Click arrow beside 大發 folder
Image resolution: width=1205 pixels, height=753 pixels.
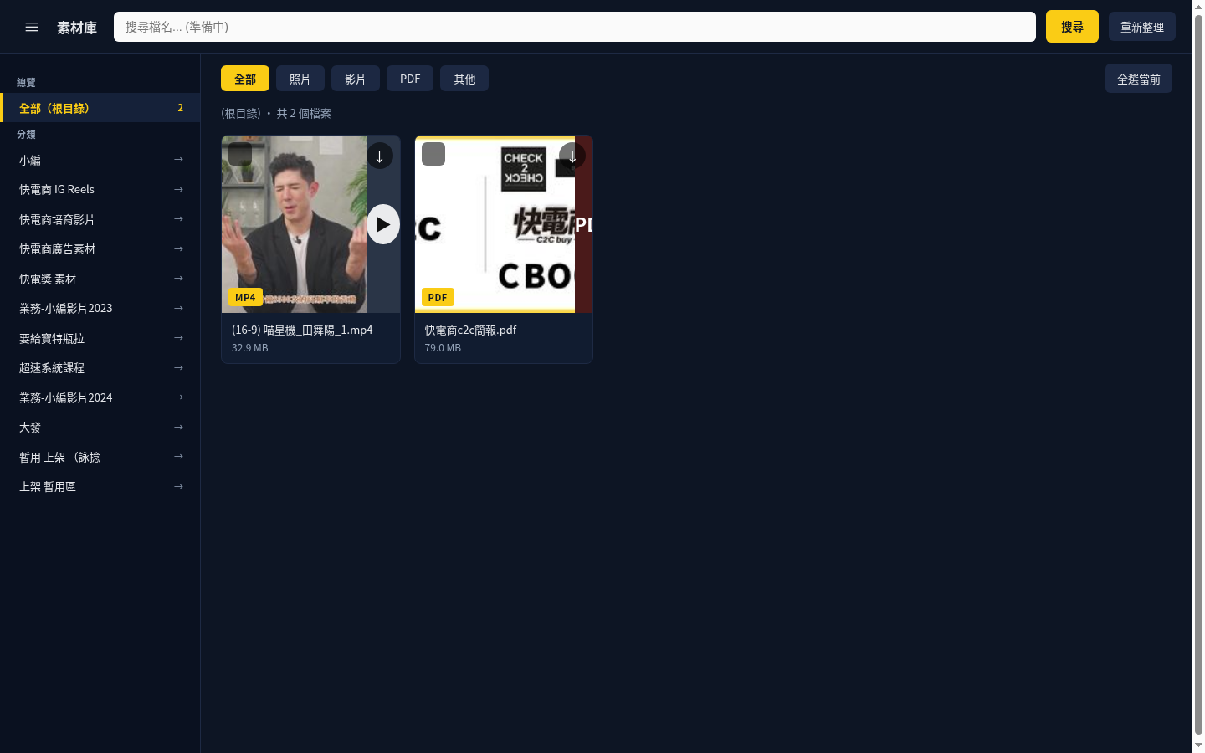coord(178,428)
